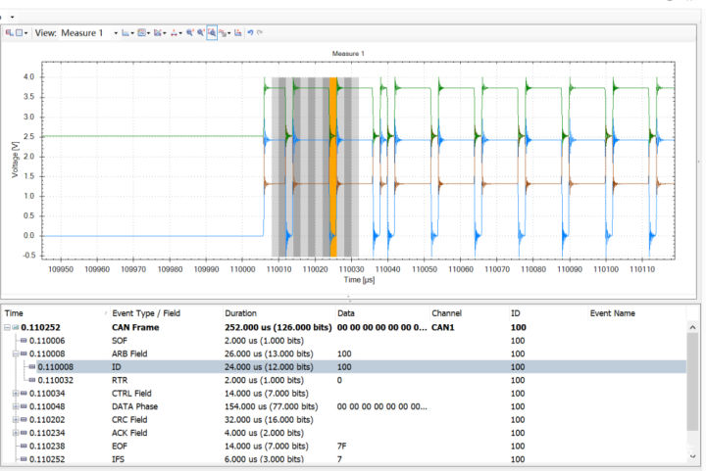Expand the CRC Field row
The height and width of the screenshot is (471, 706).
tap(16, 420)
